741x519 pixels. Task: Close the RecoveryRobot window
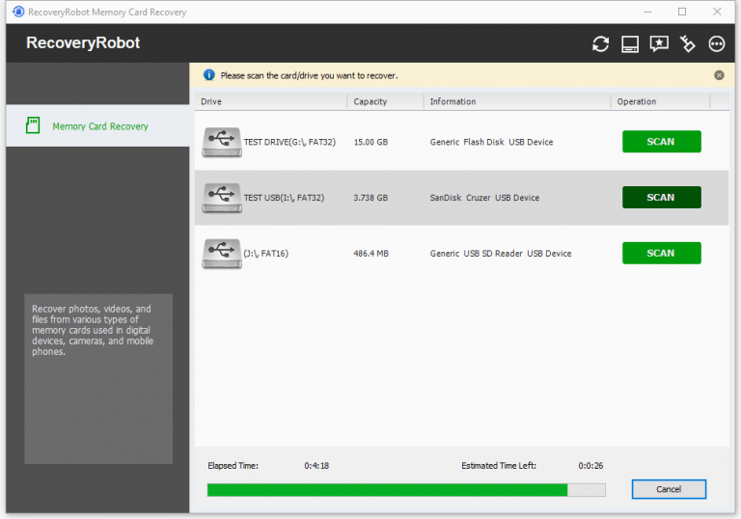[x=717, y=12]
